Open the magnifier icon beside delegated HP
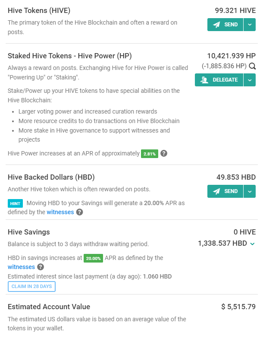Viewport: 263px width, 342px height. [252, 66]
